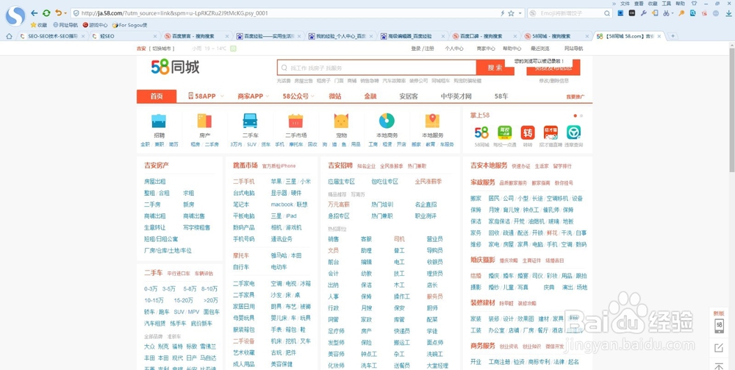Viewport: 735px width, 370px height.
Task: Open the 网址导航 bookmark bar item
Action: [65, 25]
